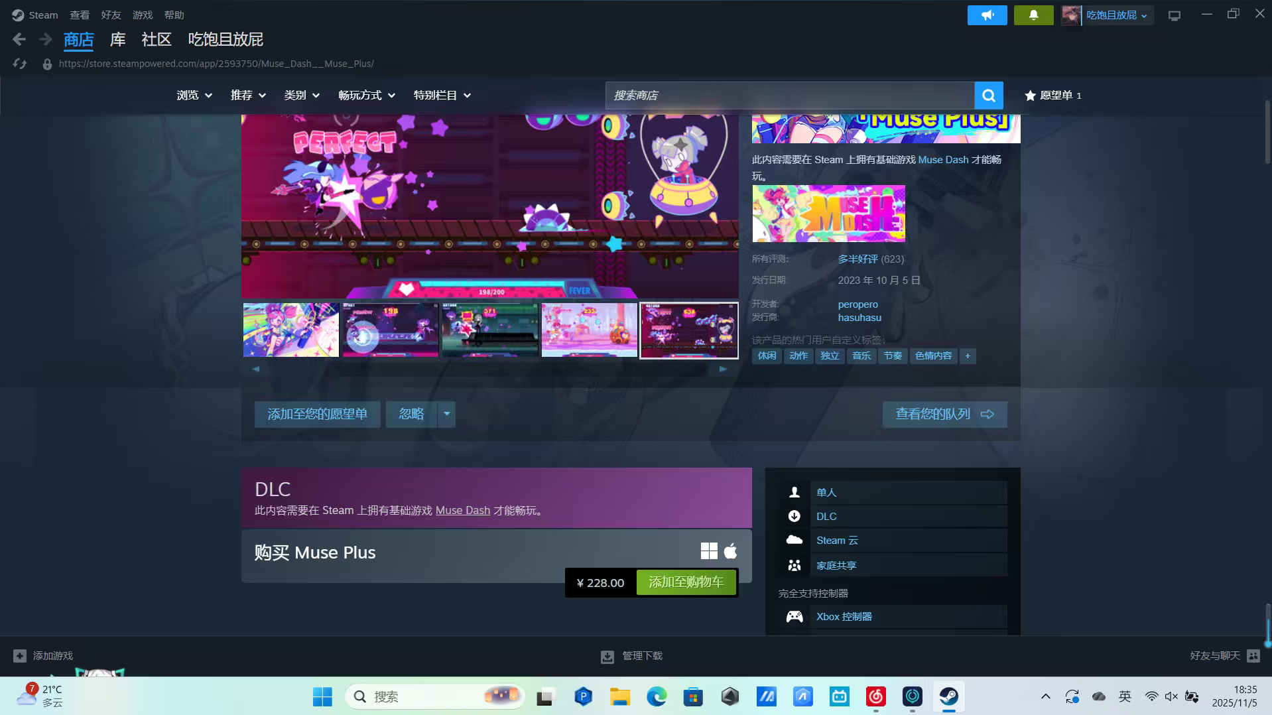Click the back navigation arrow
Viewport: 1272px width, 715px height.
point(19,40)
